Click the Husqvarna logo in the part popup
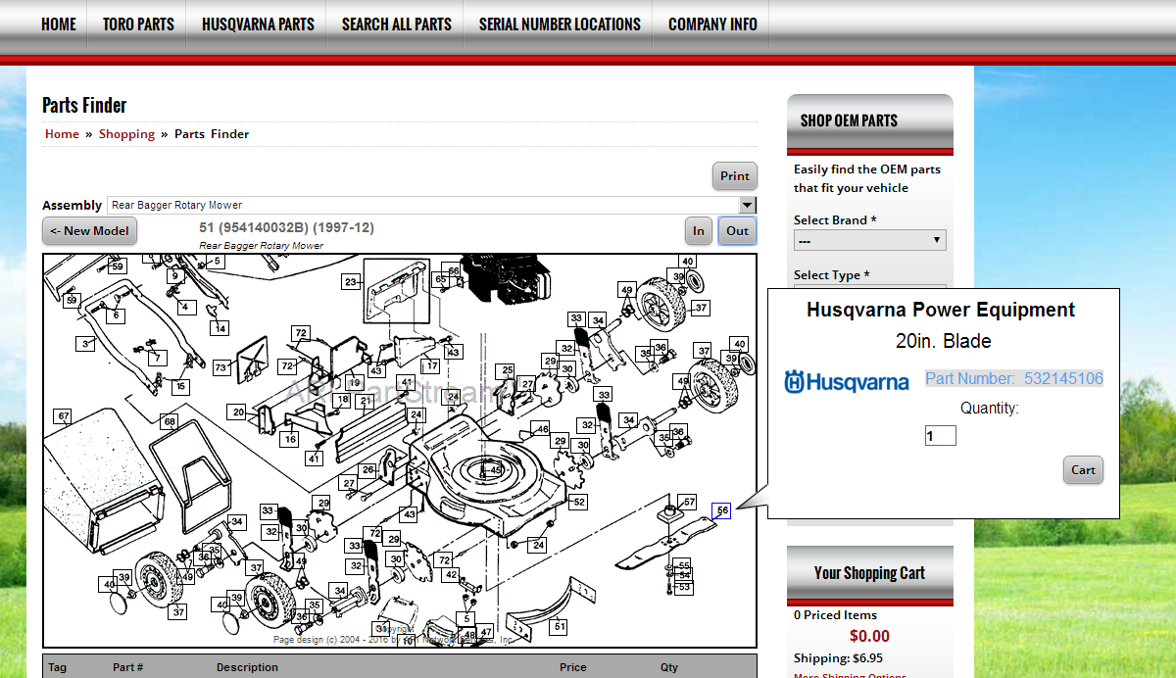1176x678 pixels. point(847,382)
